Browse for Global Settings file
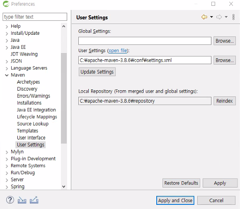This screenshot has width=240, height=209. (x=225, y=41)
